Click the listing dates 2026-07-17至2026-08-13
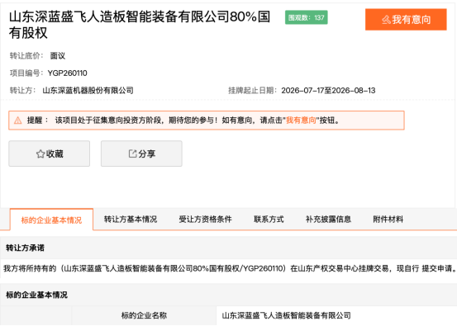Screen dimensions: 457x326 pyautogui.click(x=328, y=91)
